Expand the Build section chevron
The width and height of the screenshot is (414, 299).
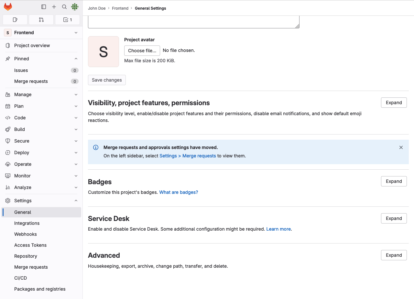click(x=76, y=129)
